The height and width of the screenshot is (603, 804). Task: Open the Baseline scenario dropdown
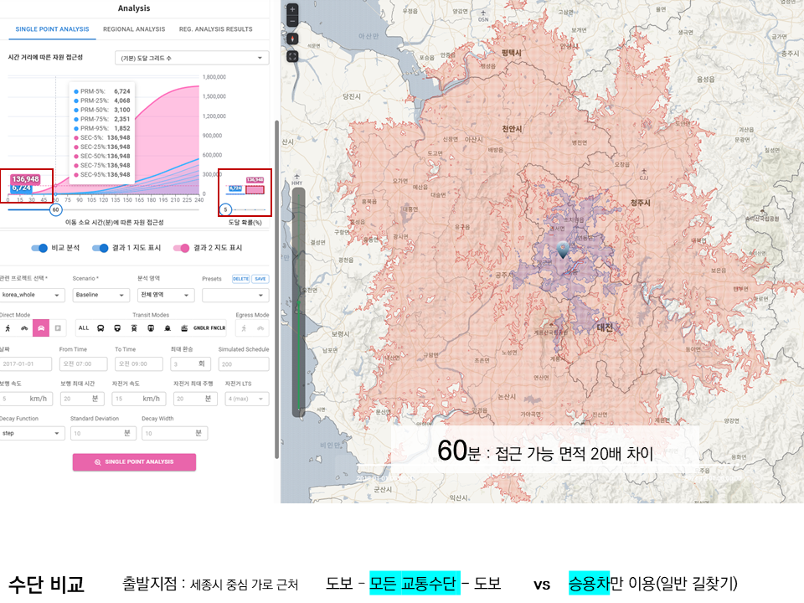pyautogui.click(x=100, y=295)
